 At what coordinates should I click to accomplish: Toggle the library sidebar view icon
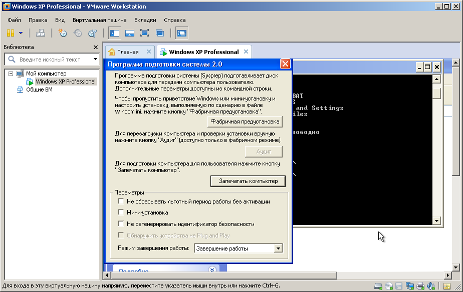[x=114, y=33]
